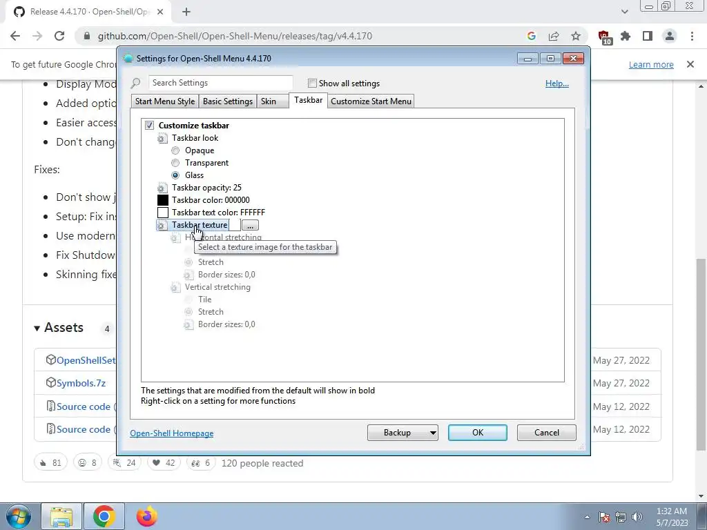707x530 pixels.
Task: Enable Show all settings checkbox
Action: click(312, 84)
